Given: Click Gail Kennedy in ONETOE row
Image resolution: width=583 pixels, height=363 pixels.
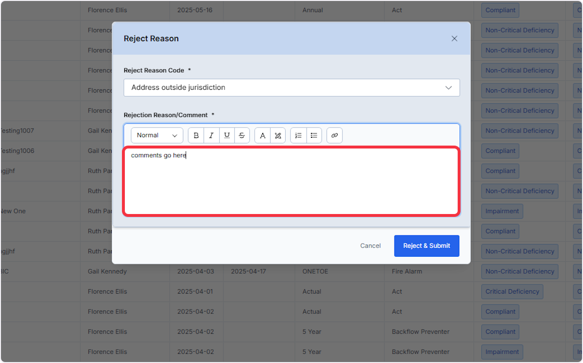Looking at the screenshot, I should tap(107, 271).
